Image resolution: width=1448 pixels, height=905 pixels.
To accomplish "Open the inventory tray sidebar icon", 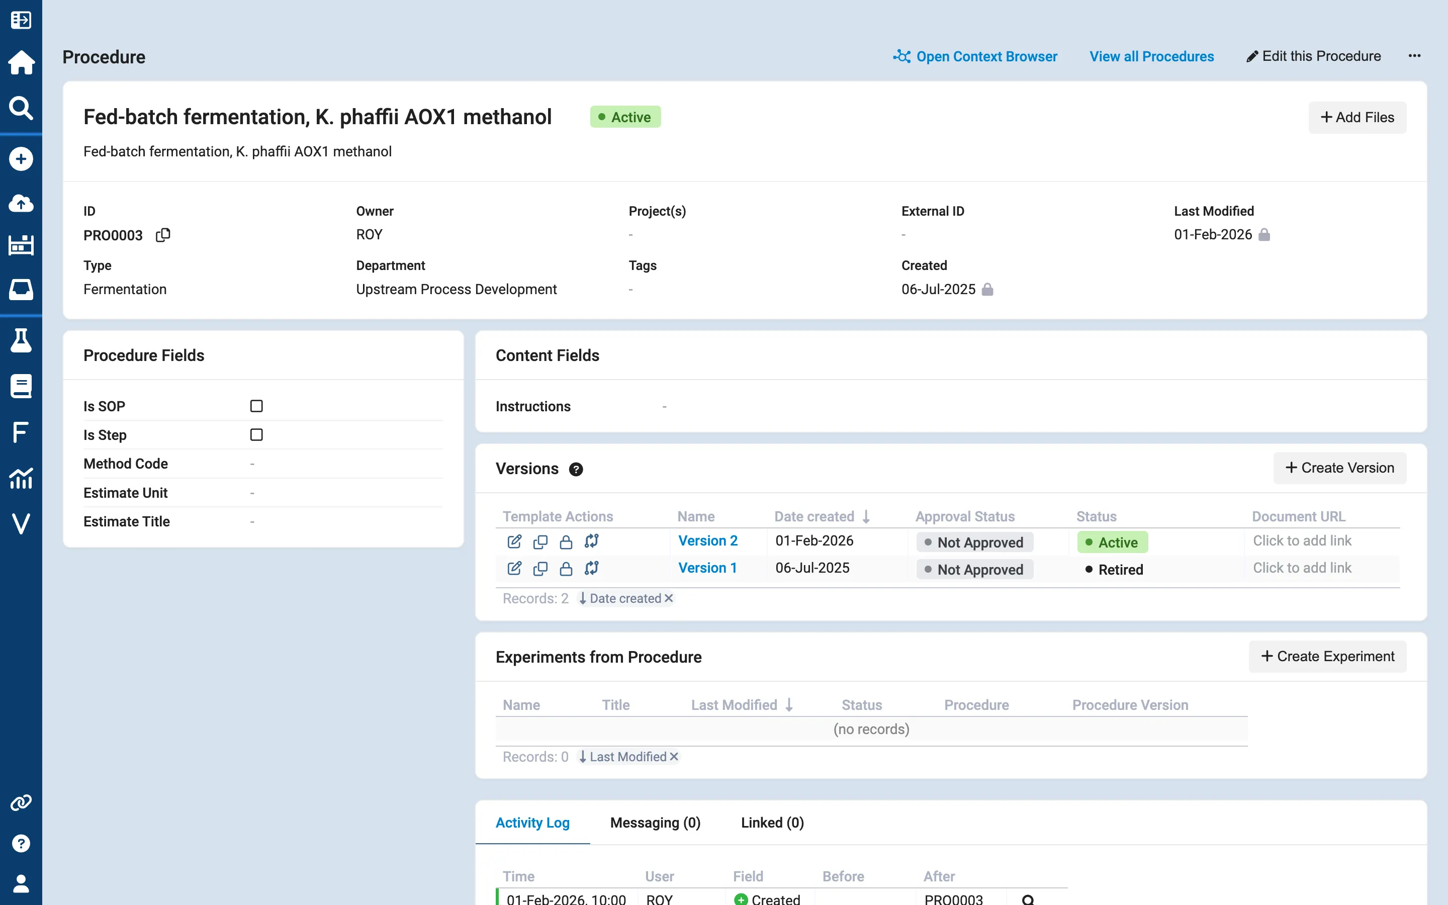I will click(21, 289).
